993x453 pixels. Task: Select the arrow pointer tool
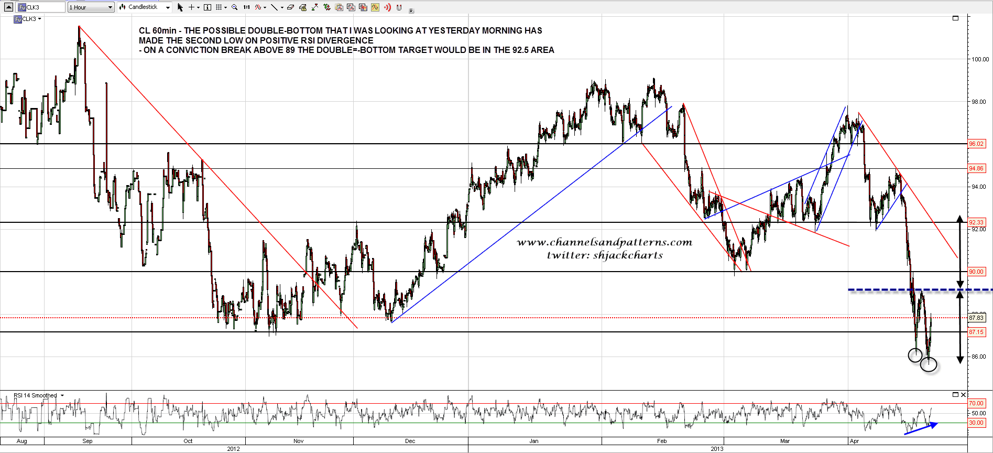click(x=180, y=7)
